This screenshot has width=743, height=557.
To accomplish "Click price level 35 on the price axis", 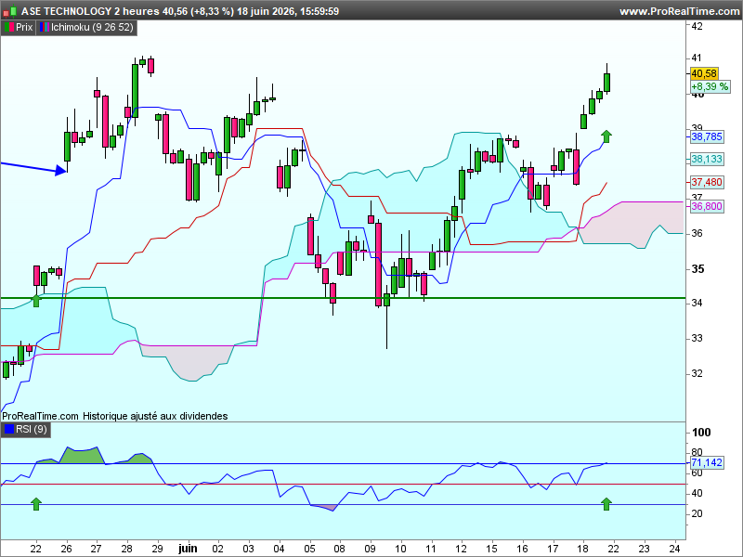I will [x=697, y=269].
